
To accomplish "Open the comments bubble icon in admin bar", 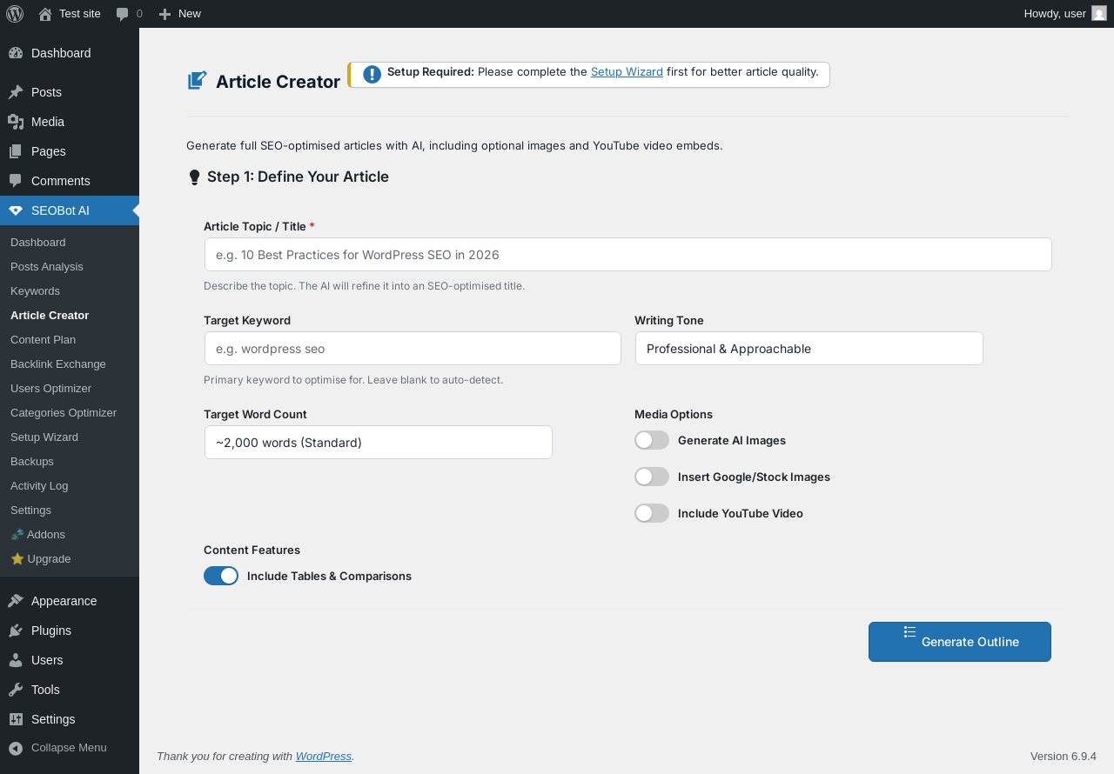I will [123, 14].
